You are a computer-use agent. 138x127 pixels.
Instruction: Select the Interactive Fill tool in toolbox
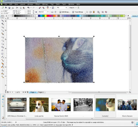[x=2, y=77]
